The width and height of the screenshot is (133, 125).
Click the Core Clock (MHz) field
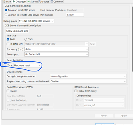pos(45,96)
